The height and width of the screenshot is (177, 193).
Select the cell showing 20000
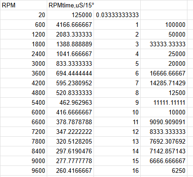[x=164, y=63]
